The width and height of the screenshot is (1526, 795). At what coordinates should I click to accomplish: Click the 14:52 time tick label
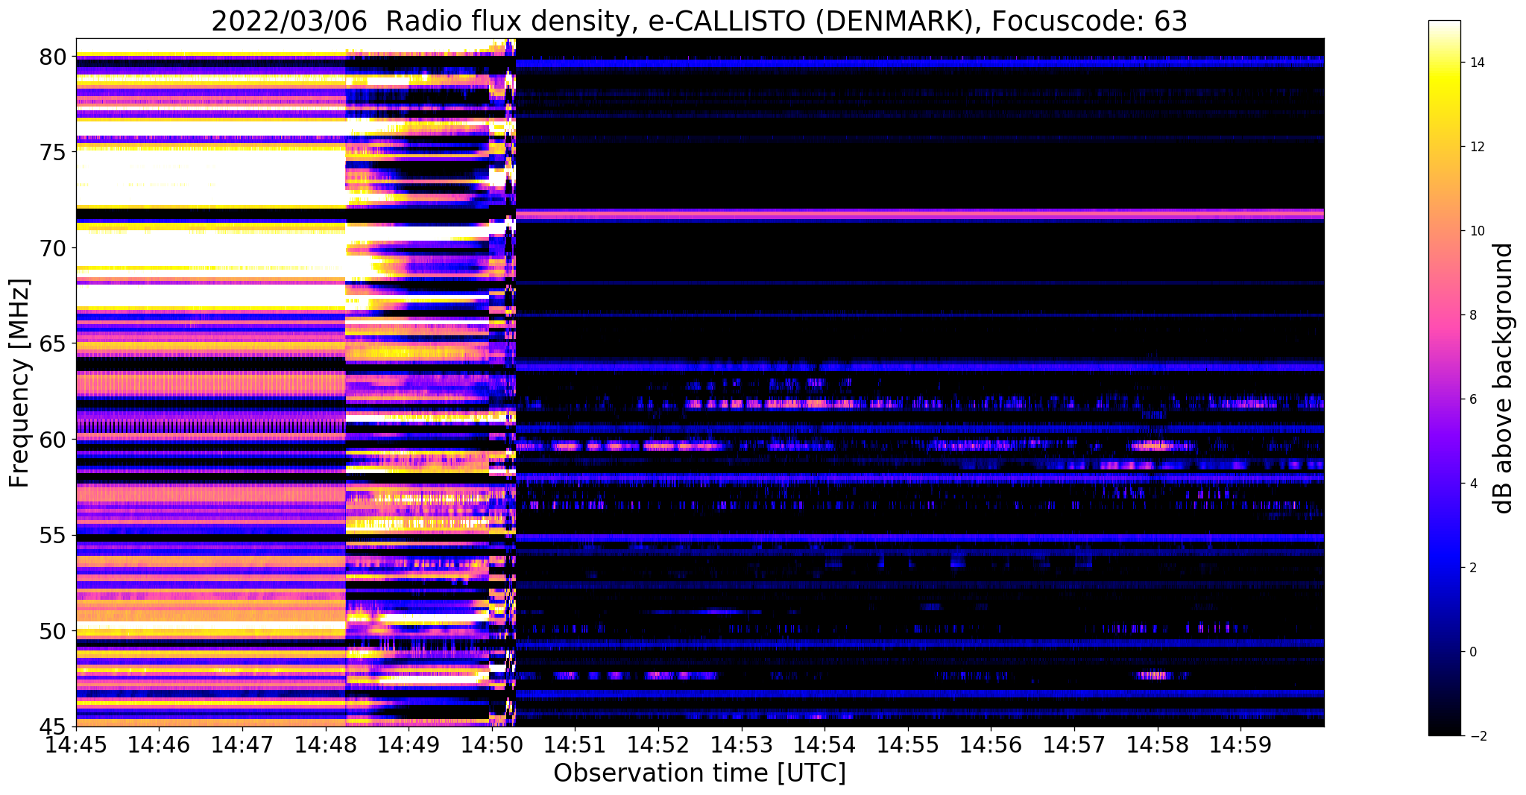[x=658, y=744]
